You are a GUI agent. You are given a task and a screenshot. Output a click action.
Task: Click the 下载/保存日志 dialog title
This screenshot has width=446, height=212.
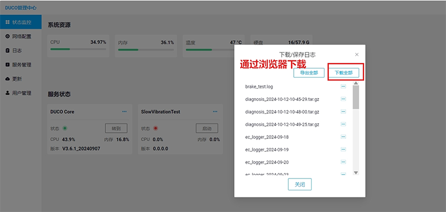point(297,54)
